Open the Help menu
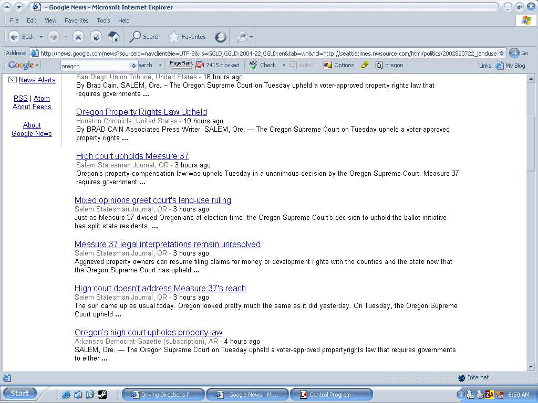This screenshot has width=538, height=403. [123, 20]
